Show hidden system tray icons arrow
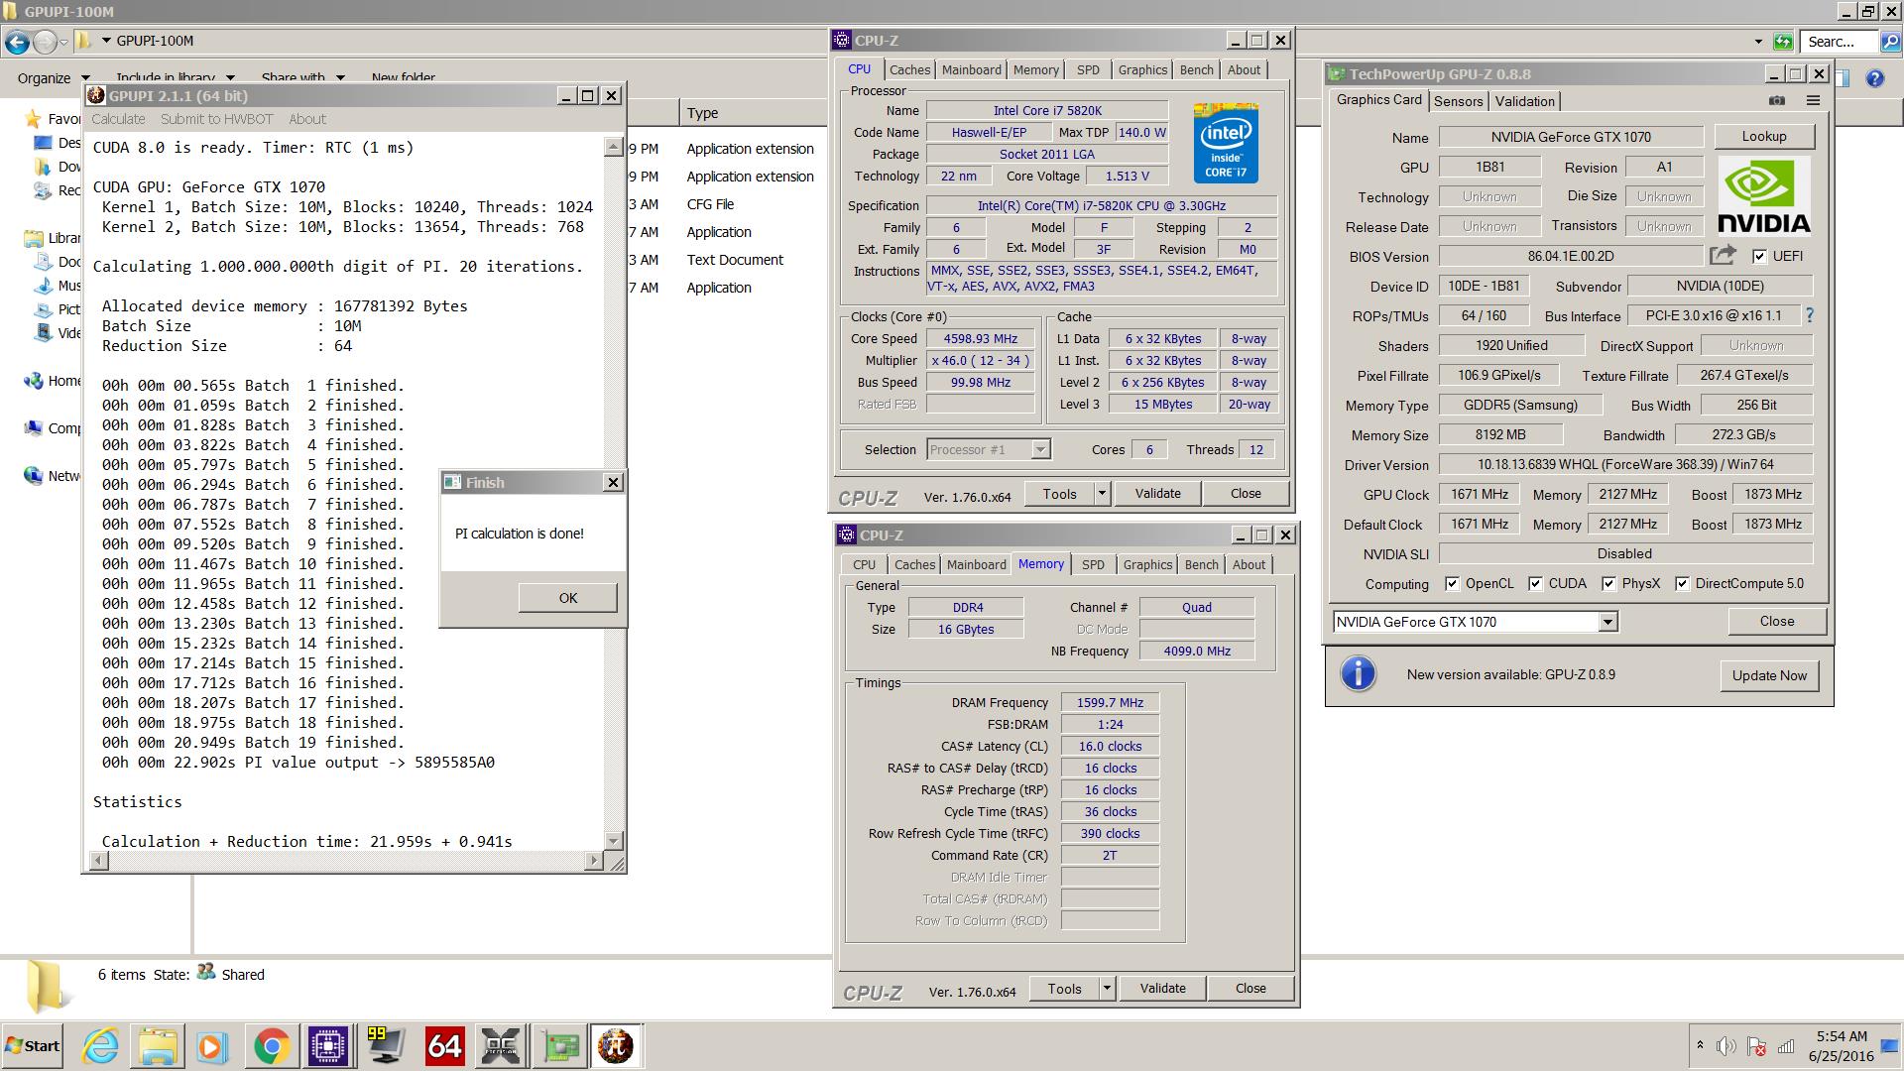Image resolution: width=1904 pixels, height=1071 pixels. 1700,1046
